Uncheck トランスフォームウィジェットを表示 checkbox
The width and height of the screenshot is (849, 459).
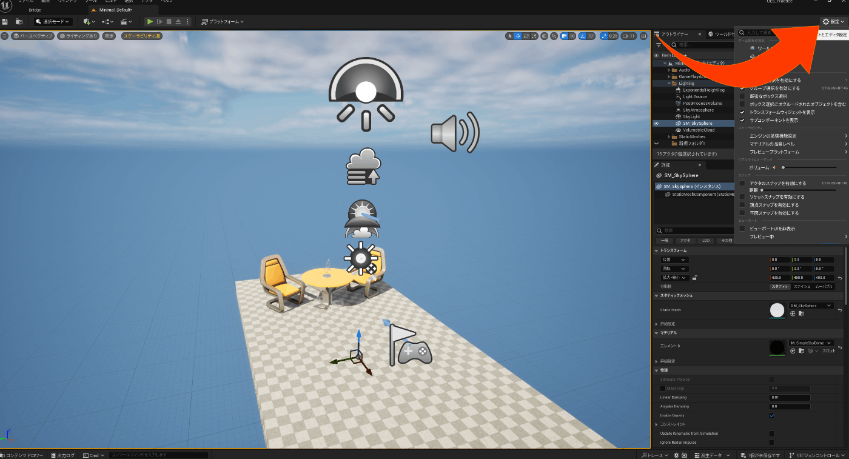(742, 112)
